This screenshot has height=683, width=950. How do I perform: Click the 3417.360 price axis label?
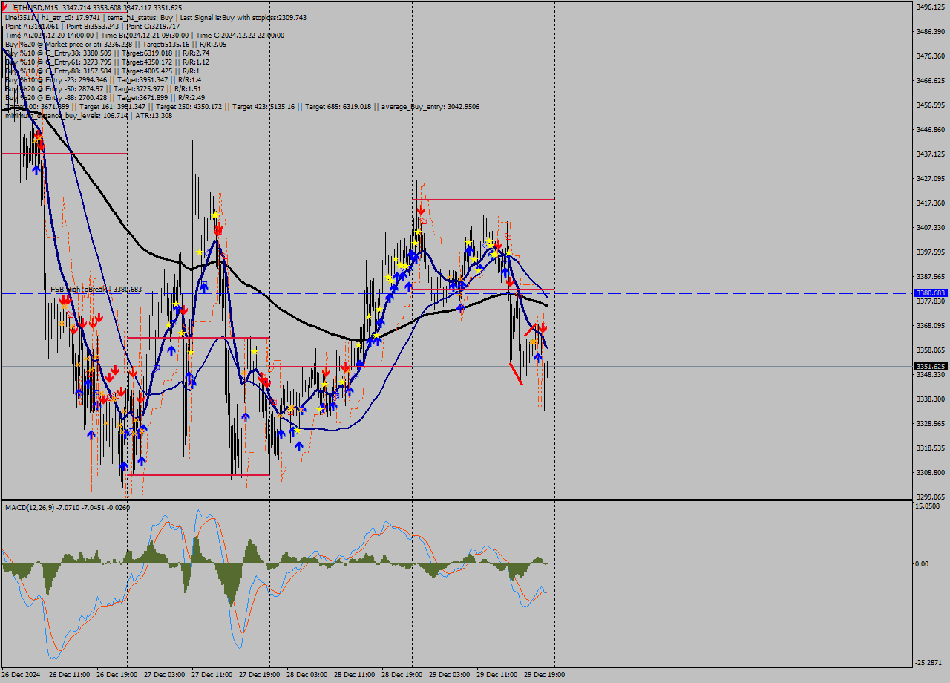coord(931,203)
